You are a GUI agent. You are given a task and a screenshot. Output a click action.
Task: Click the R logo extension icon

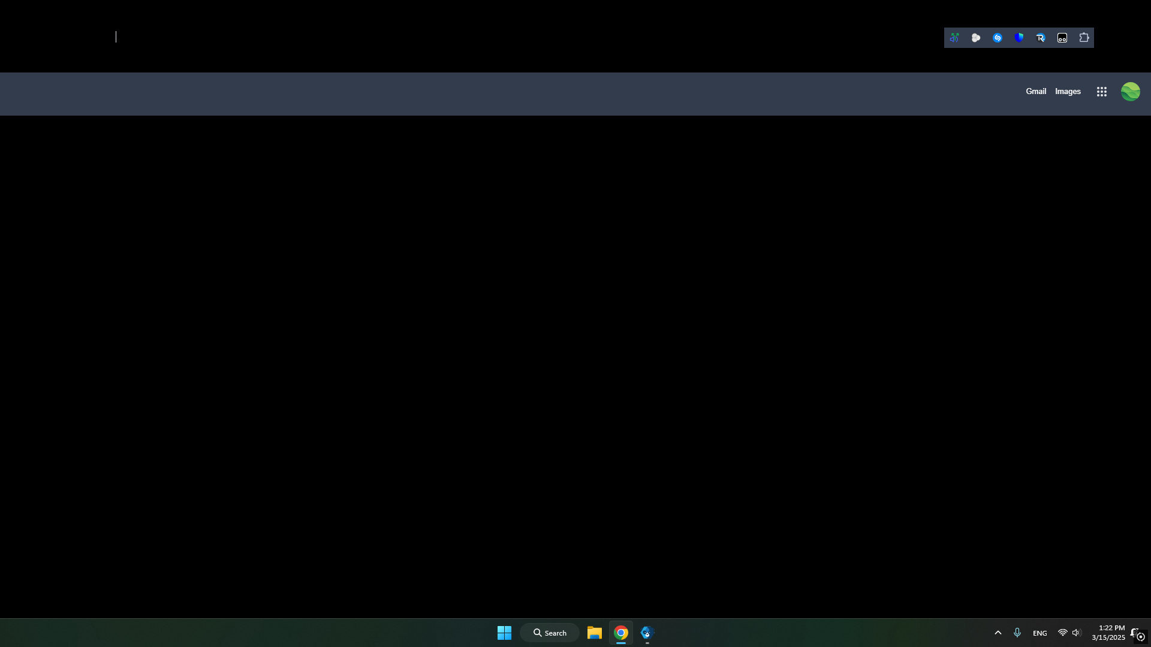(1041, 38)
